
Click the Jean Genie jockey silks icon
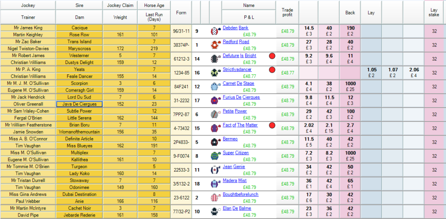click(x=216, y=170)
